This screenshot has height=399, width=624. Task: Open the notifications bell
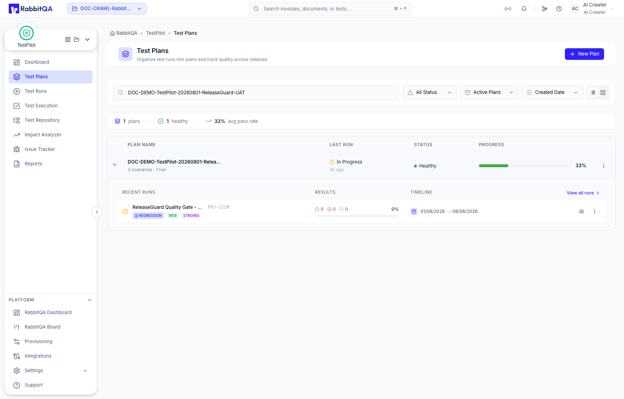click(524, 9)
